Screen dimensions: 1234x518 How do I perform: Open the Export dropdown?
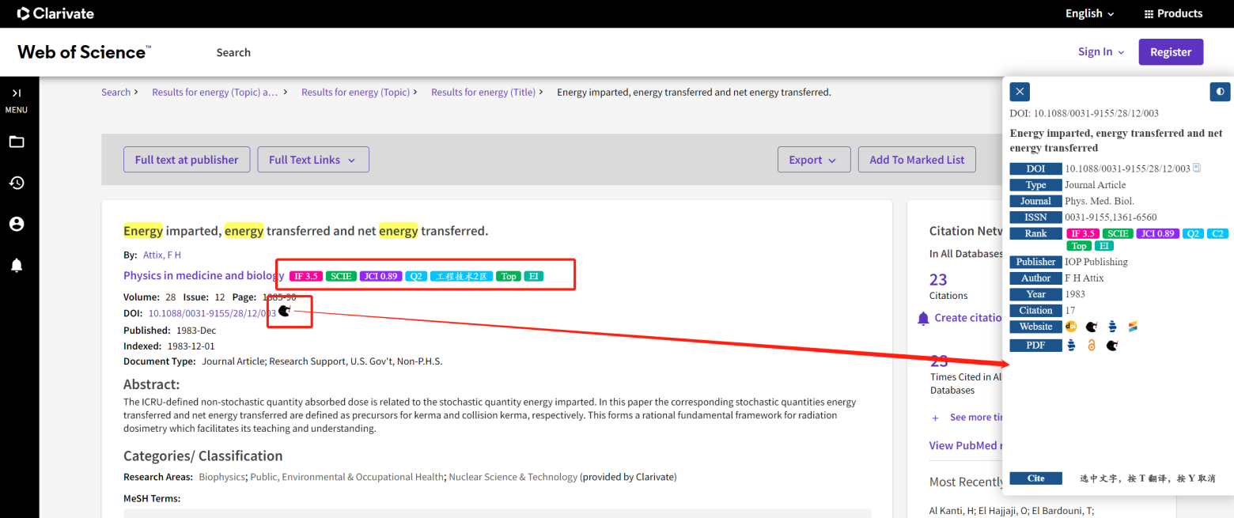pyautogui.click(x=813, y=160)
